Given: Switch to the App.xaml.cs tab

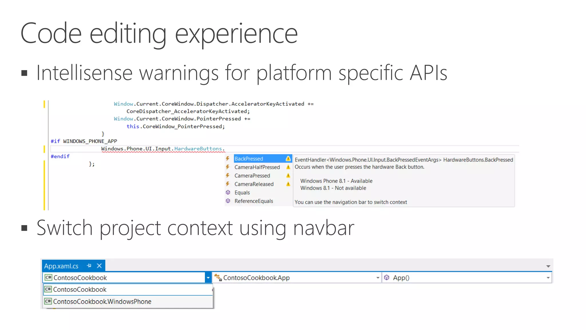Looking at the screenshot, I should click(61, 266).
